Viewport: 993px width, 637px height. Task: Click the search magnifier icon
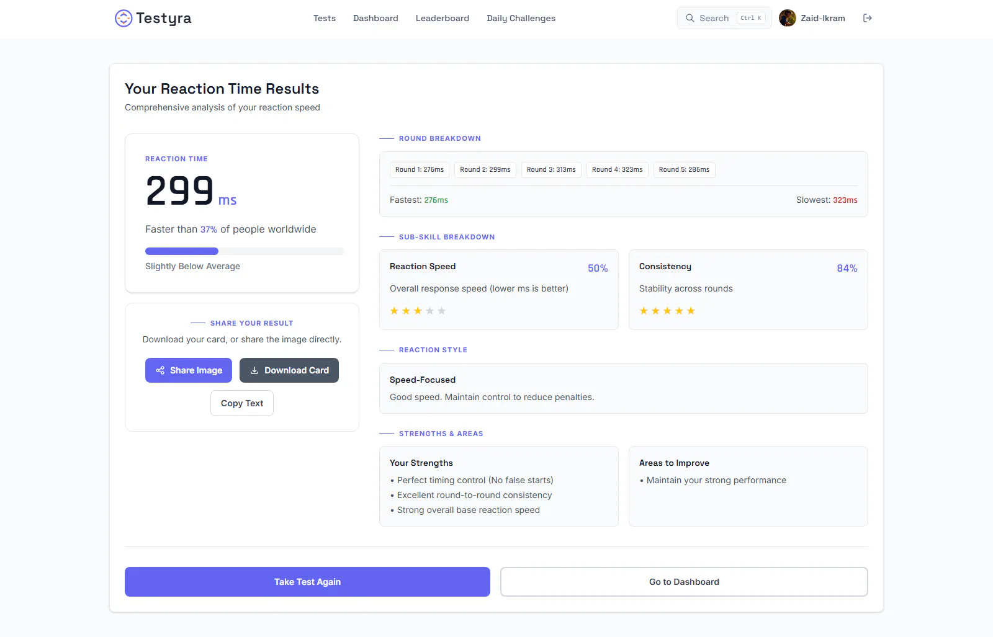click(x=690, y=18)
